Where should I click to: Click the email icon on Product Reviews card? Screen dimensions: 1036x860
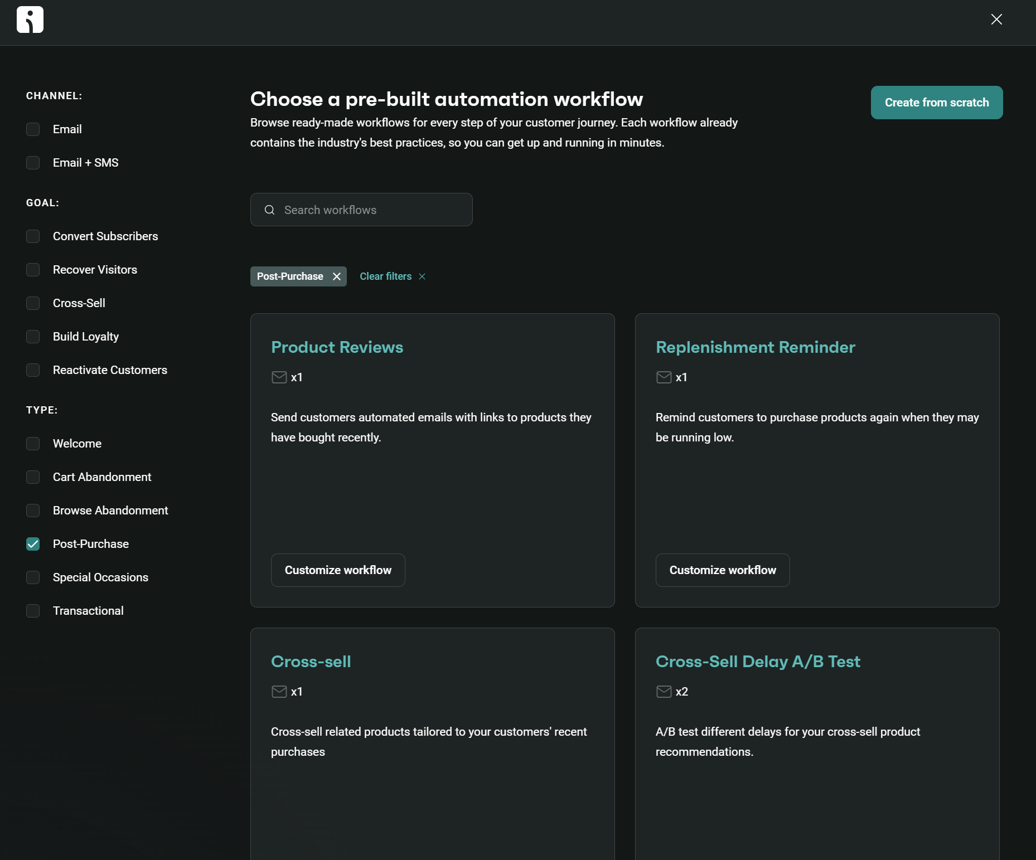tap(279, 377)
